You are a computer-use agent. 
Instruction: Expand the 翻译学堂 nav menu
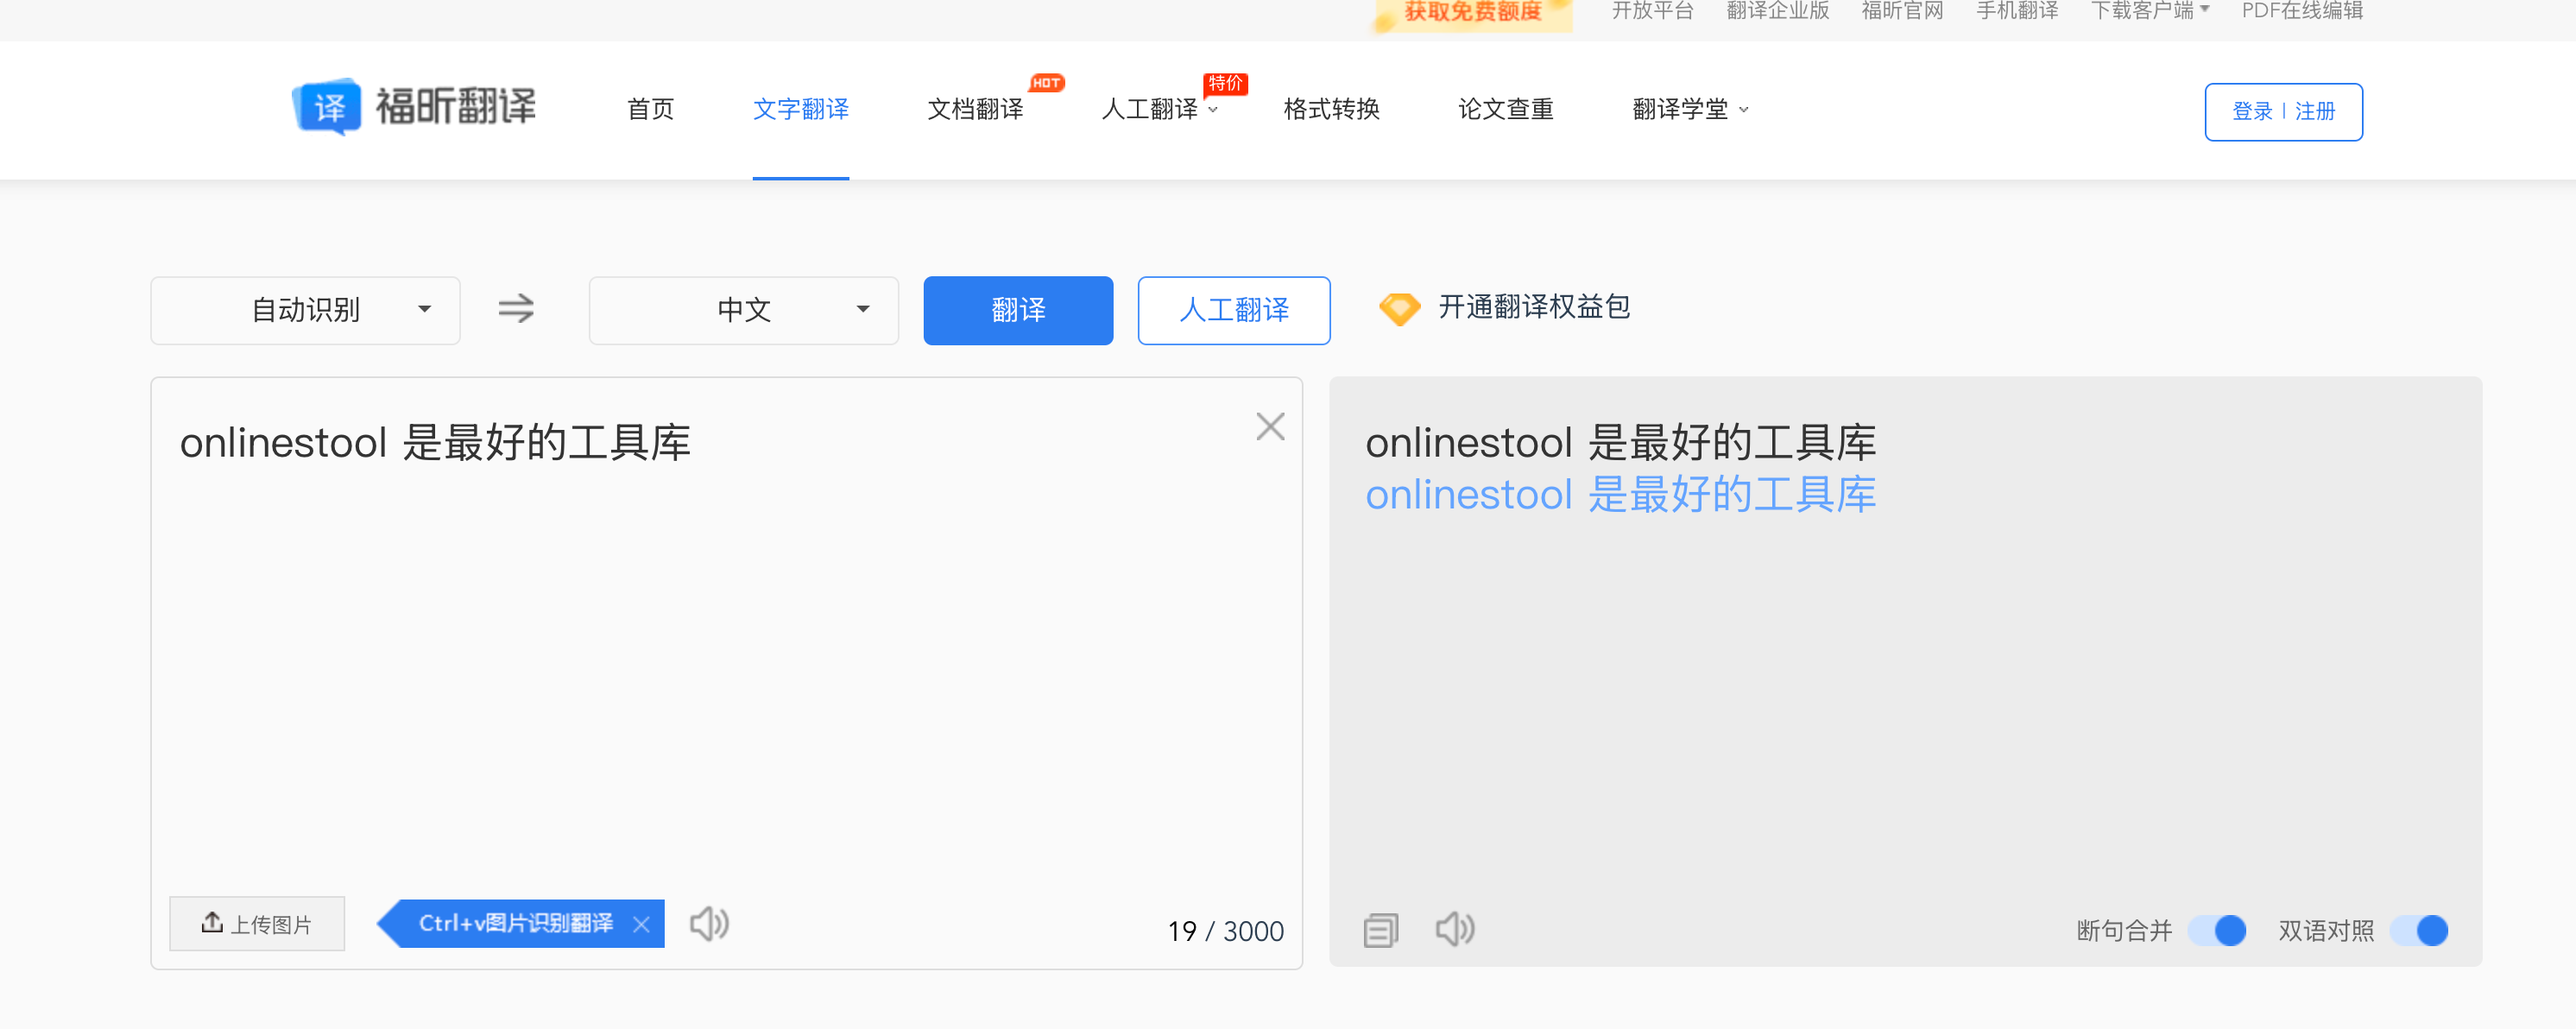(x=1690, y=109)
